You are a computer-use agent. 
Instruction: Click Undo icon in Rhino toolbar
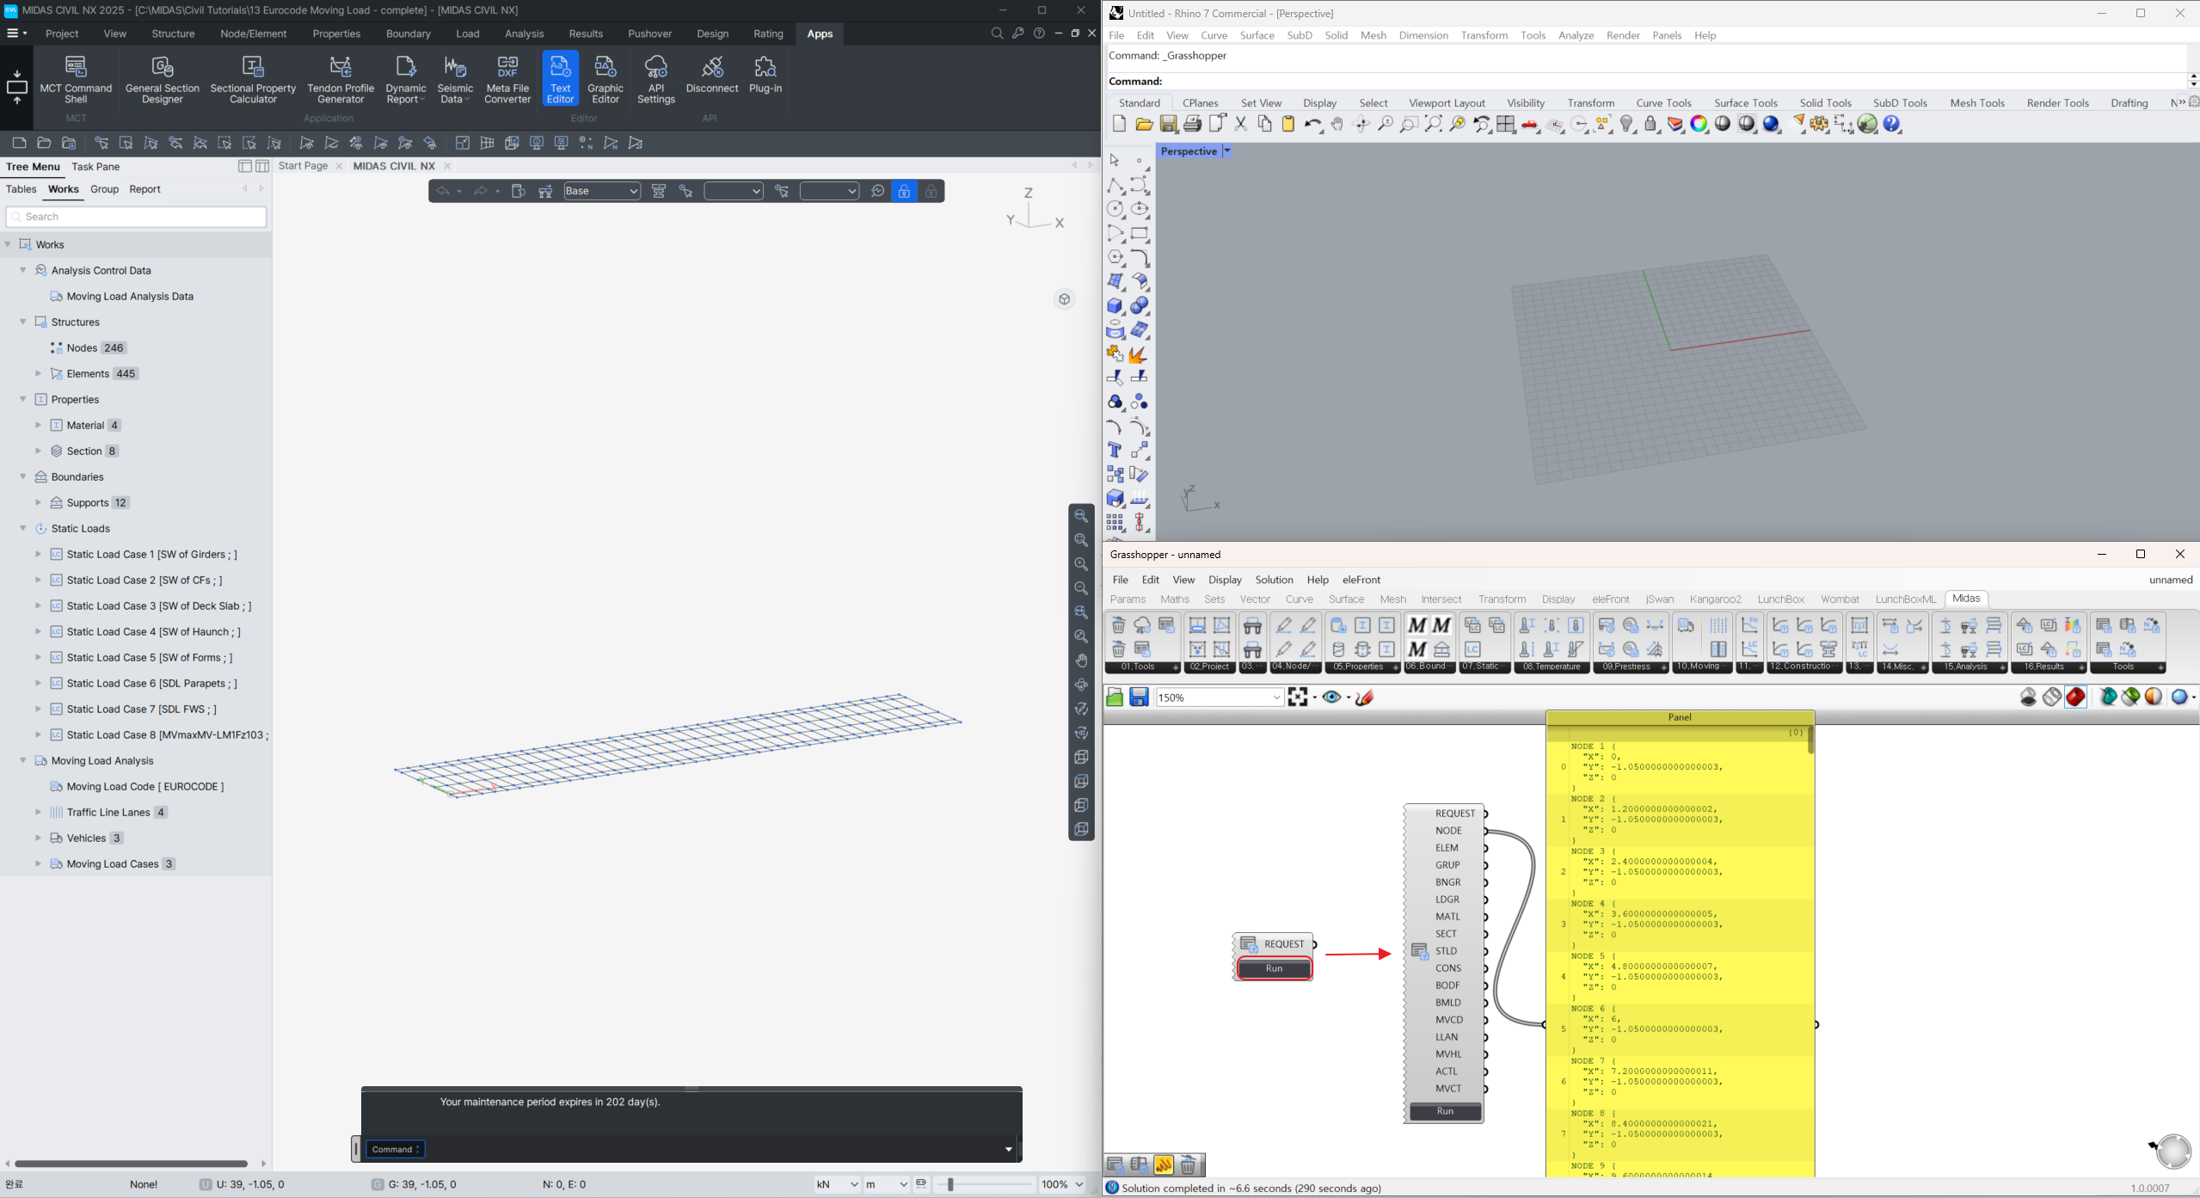(1312, 125)
